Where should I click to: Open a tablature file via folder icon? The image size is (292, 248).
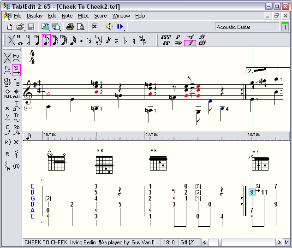20,27
